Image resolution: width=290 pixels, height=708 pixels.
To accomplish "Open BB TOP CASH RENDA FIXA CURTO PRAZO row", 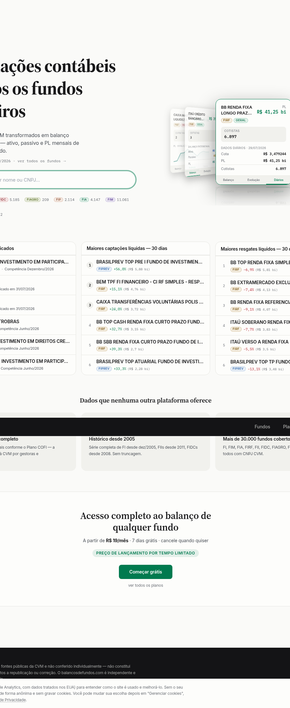I will 146,325.
